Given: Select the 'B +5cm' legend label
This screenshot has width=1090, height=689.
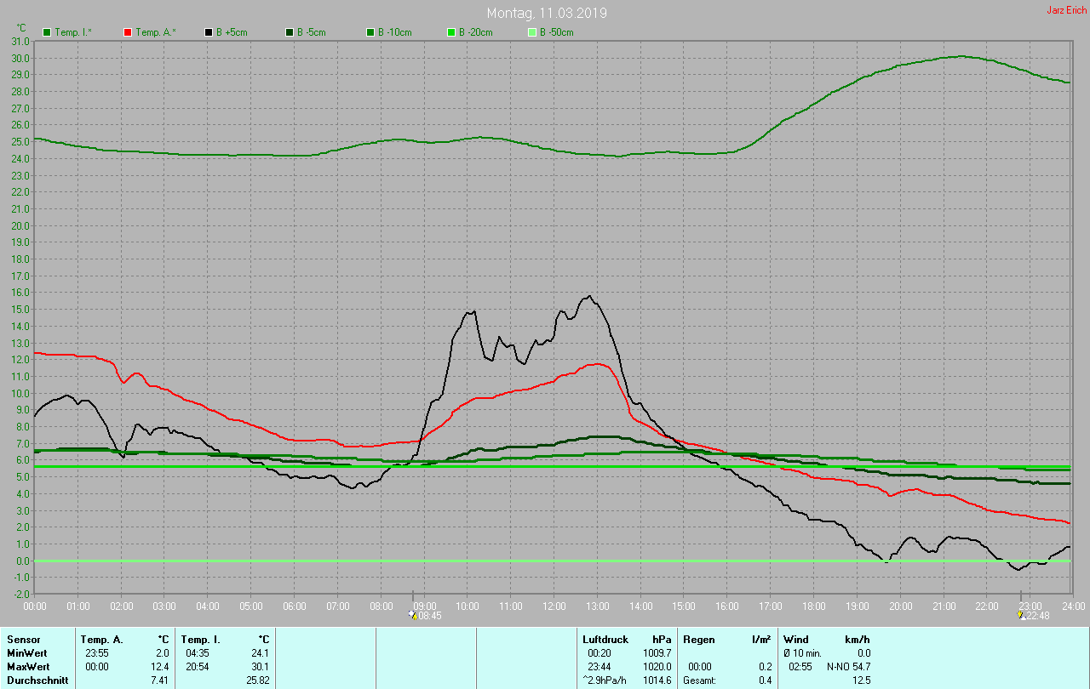Looking at the screenshot, I should (x=232, y=32).
